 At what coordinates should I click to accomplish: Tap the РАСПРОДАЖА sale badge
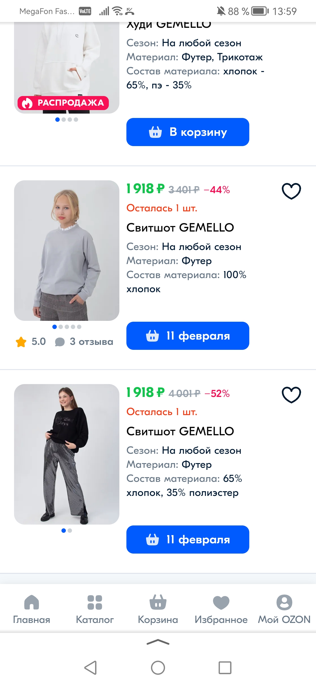tap(63, 103)
